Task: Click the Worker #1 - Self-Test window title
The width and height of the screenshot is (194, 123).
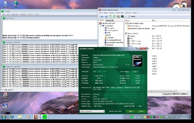Action: 13,42
